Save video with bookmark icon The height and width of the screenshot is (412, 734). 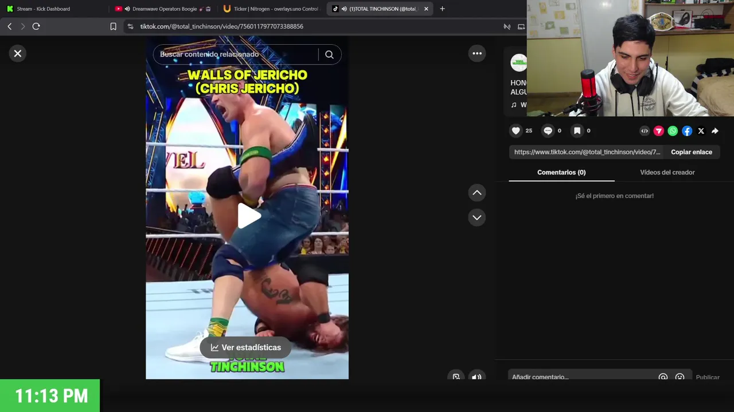(577, 130)
